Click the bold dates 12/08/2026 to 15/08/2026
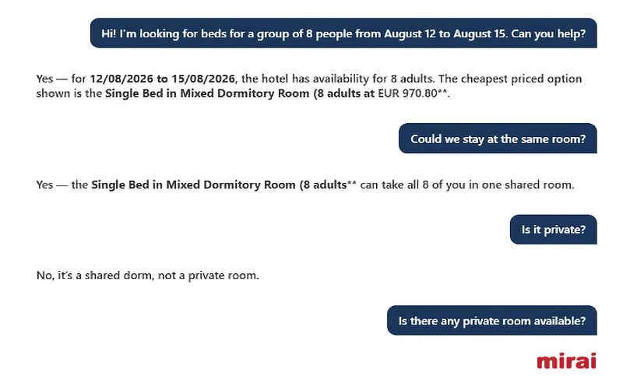Viewport: 623px width, 383px height. coord(163,79)
